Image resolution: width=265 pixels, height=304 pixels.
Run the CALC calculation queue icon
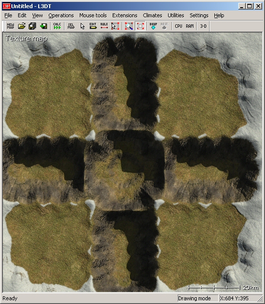(57, 26)
